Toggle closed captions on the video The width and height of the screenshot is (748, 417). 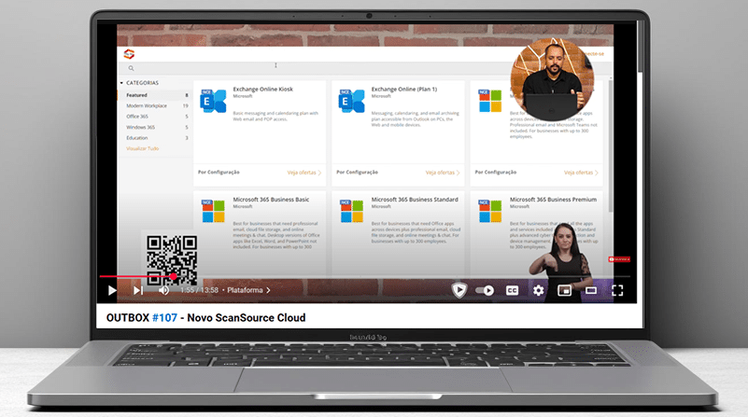[512, 290]
